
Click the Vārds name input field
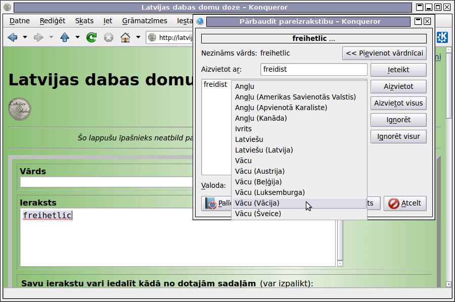106,182
